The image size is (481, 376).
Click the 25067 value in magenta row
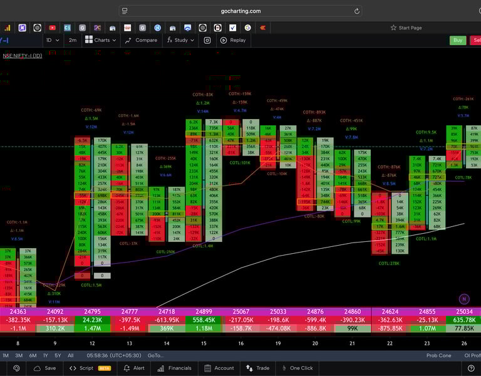tap(240, 311)
